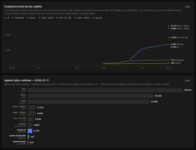Click the 'bun 1.2.21' row label at top
196x150 pixels.
coord(23,90)
